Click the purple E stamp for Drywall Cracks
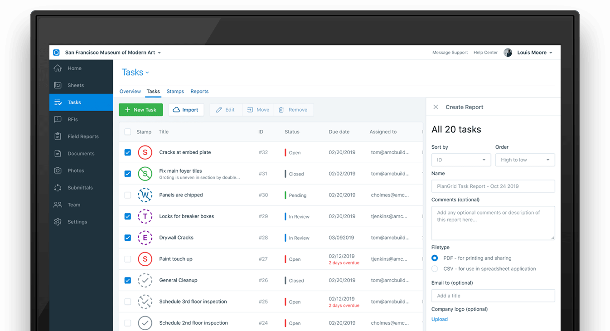The height and width of the screenshot is (331, 610). coord(145,238)
